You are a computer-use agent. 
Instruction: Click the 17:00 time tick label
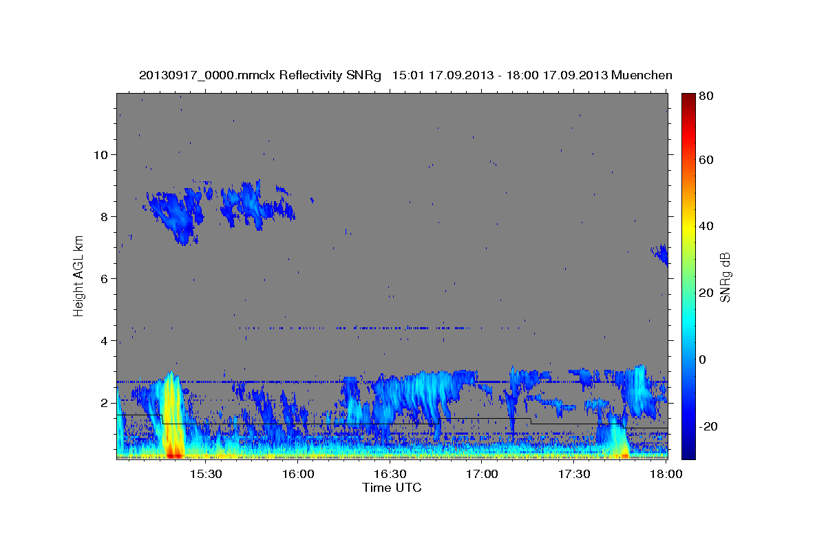tap(483, 475)
